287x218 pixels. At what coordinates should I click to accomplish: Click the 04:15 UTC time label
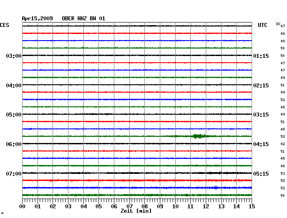point(261,144)
